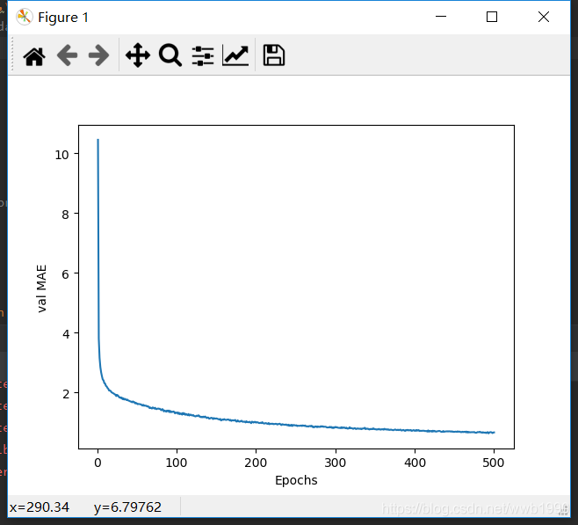Click the y-axis tick label 8
This screenshot has height=525, width=578.
click(65, 215)
